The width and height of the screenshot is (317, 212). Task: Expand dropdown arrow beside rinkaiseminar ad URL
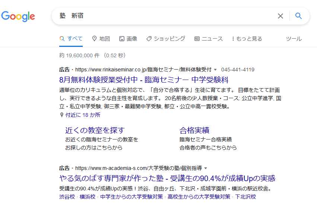[x=215, y=70]
